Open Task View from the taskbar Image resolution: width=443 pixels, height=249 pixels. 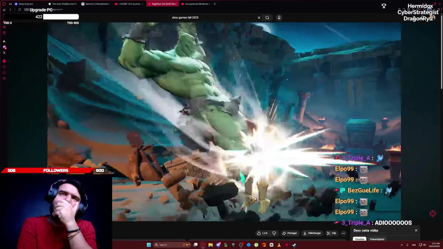click(196, 245)
